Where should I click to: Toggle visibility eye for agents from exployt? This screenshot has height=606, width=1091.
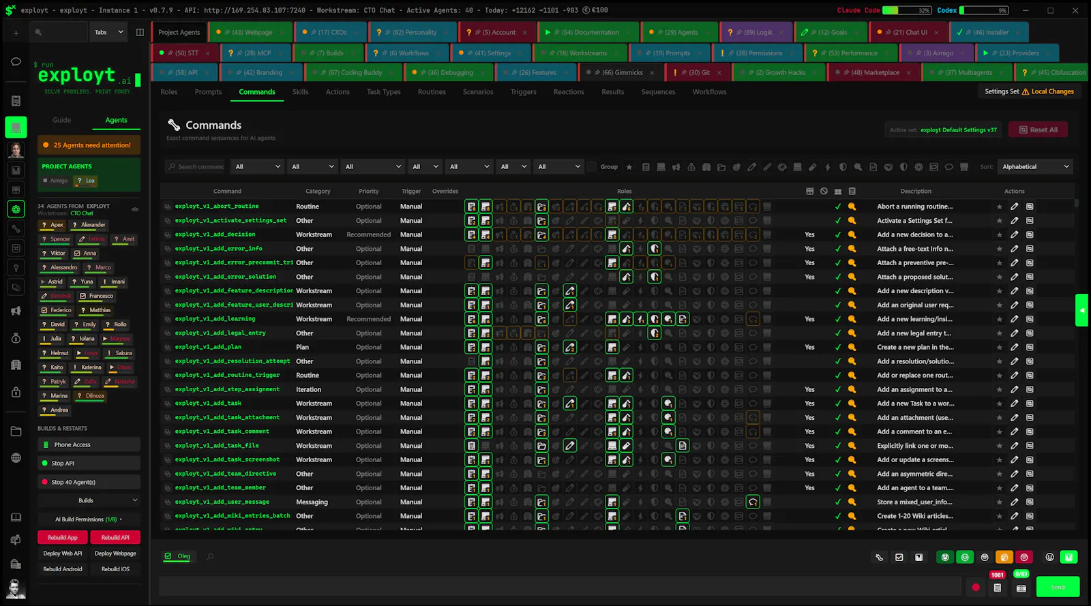(135, 209)
